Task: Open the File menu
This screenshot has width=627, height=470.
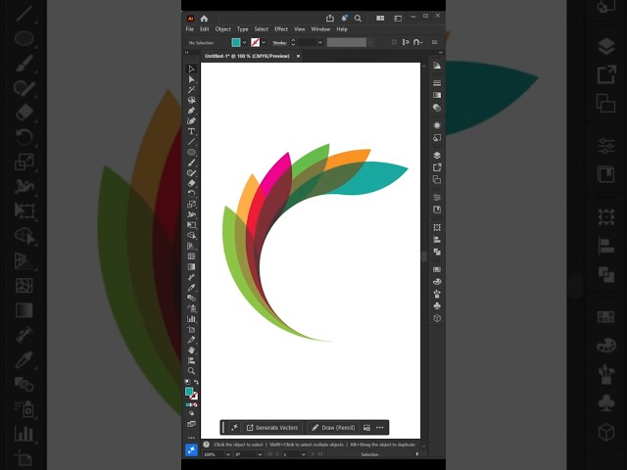Action: tap(190, 29)
